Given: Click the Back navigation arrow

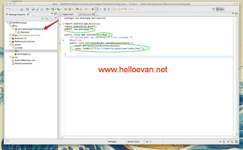Looking at the screenshot, I should 130,9.
